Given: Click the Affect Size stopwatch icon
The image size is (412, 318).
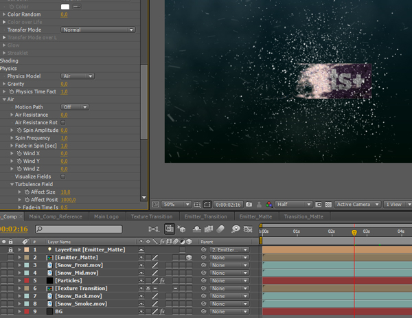Looking at the screenshot, I should [27, 192].
